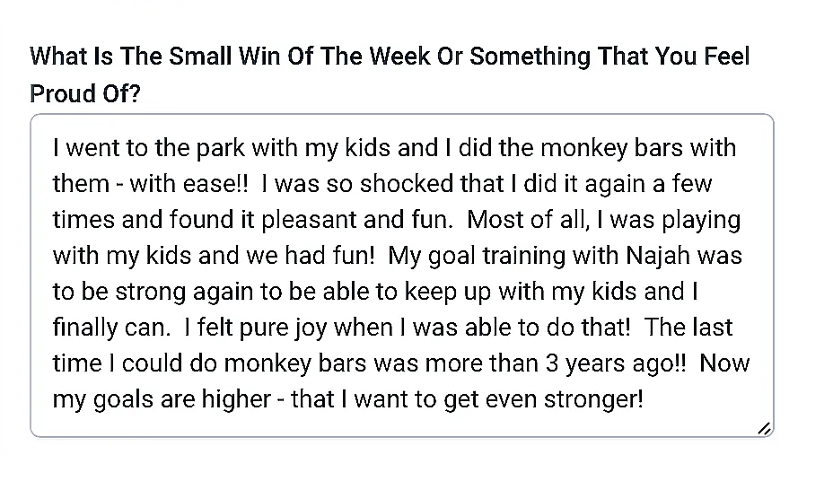Place cursor after 'even stronger!'
This screenshot has height=481, width=833.
click(x=644, y=399)
